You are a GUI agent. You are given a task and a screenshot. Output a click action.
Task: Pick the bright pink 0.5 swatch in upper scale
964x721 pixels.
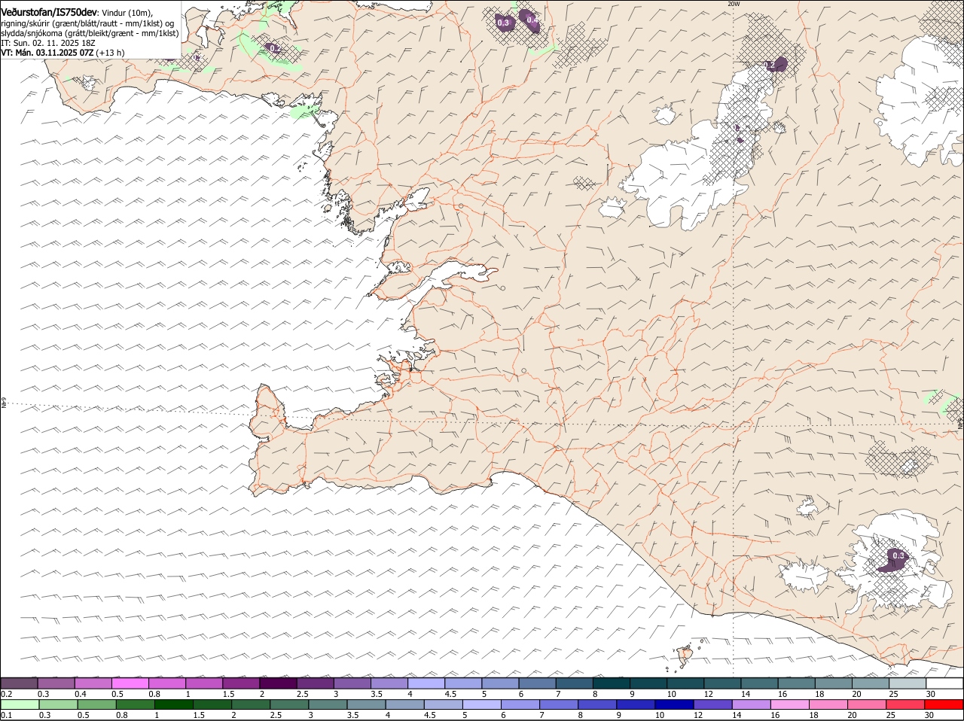click(x=130, y=683)
